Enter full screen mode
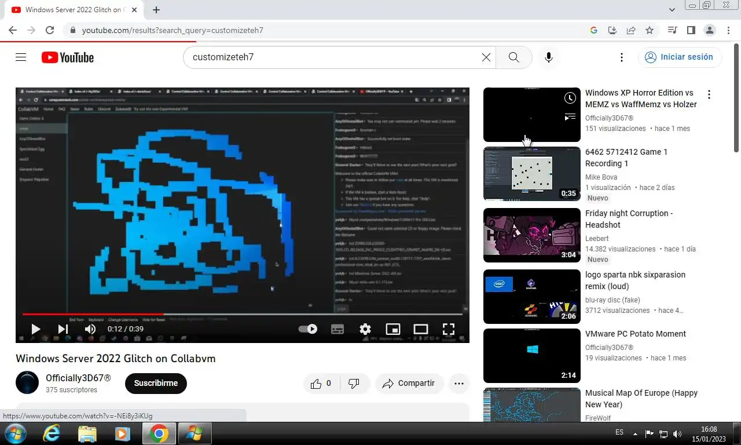Image resolution: width=741 pixels, height=445 pixels. 449,329
